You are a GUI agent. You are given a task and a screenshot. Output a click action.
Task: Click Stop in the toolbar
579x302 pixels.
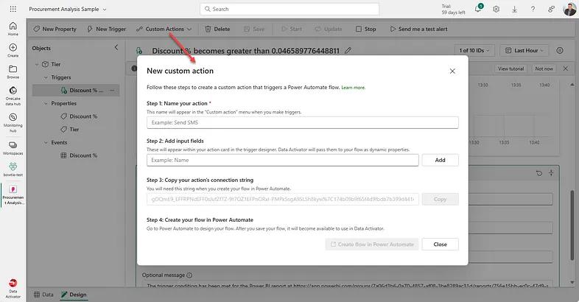[x=365, y=29]
